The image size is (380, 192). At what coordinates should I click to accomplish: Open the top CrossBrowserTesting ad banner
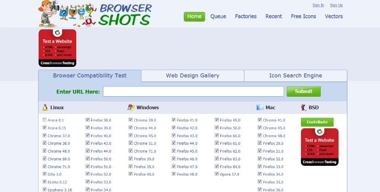coord(57,48)
